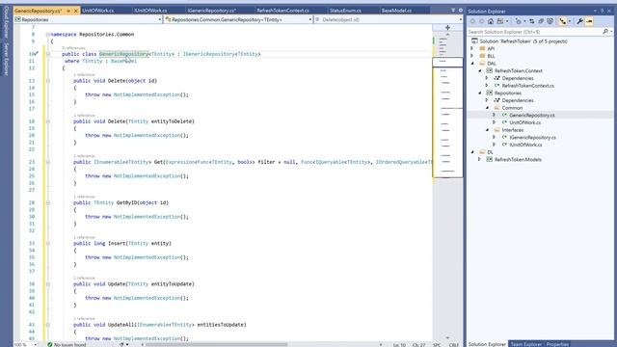Switch to IUnitOfWork.cs tab
Screen dimensions: 617x347
[x=150, y=11]
